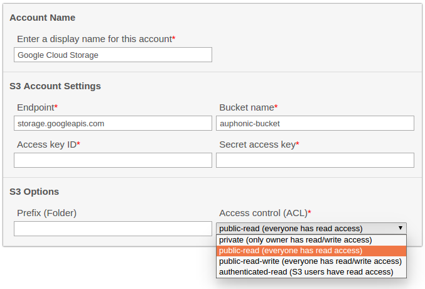425x289 pixels.
Task: Click the Bucket name input field
Action: 315,123
